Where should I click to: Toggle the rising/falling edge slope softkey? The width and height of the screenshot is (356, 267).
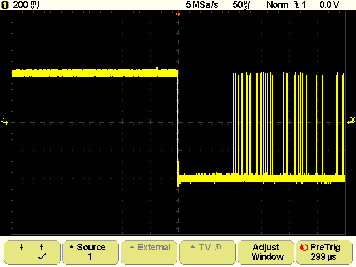click(32, 252)
